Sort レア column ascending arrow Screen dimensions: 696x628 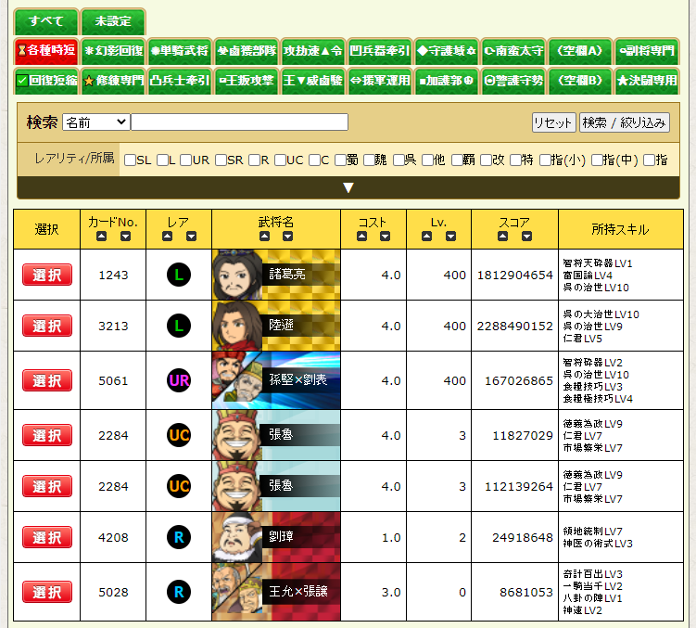click(167, 236)
